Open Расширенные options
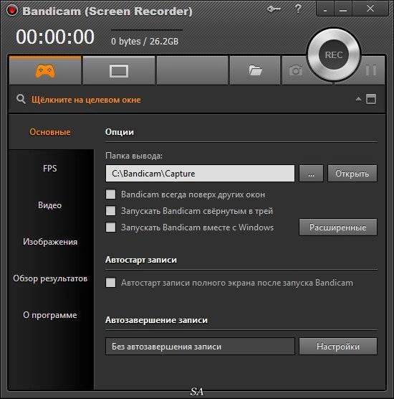Viewport: 394px width, 399px height. (338, 227)
